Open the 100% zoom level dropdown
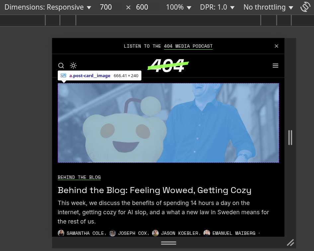 (178, 7)
